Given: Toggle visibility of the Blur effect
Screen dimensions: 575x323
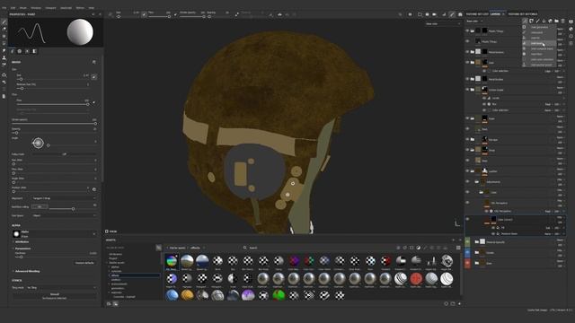Looking at the screenshot, I should coord(484,104).
